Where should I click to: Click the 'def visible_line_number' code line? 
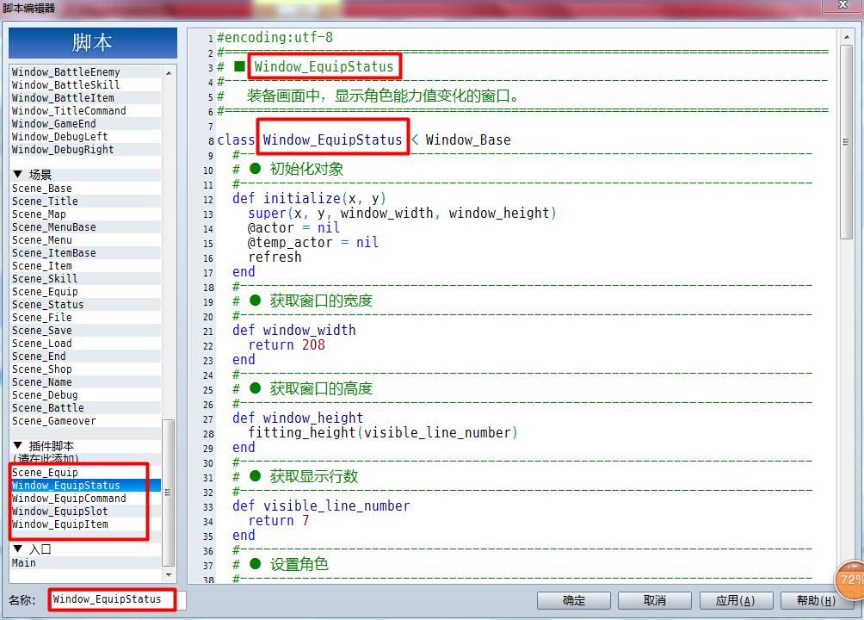[x=321, y=505]
